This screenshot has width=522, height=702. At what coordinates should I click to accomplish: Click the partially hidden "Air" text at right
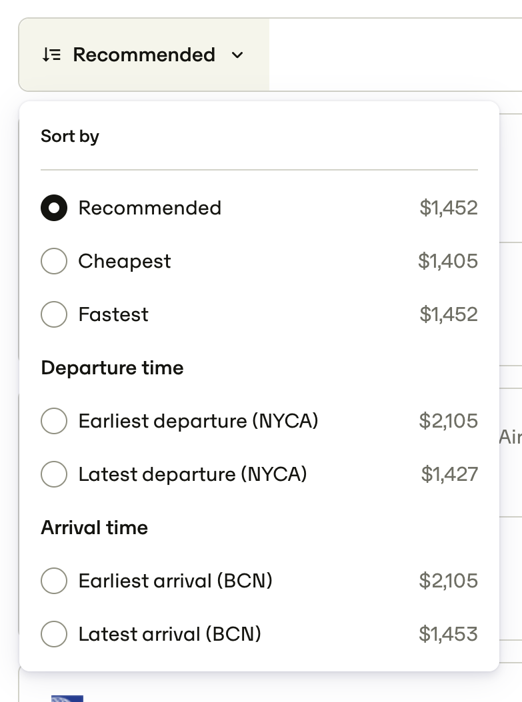(510, 437)
